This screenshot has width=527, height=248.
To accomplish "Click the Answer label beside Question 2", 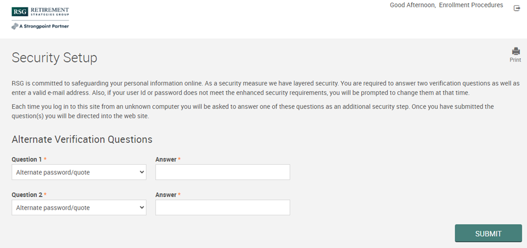I will click(x=165, y=195).
